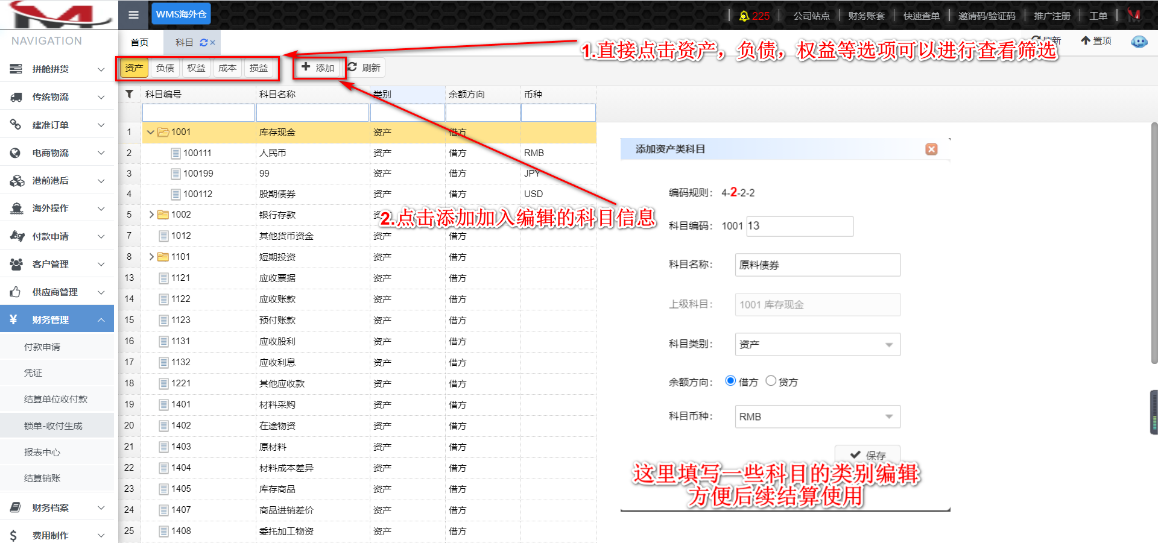The height and width of the screenshot is (543, 1158).
Task: Click the hamburger menu icon
Action: point(133,14)
